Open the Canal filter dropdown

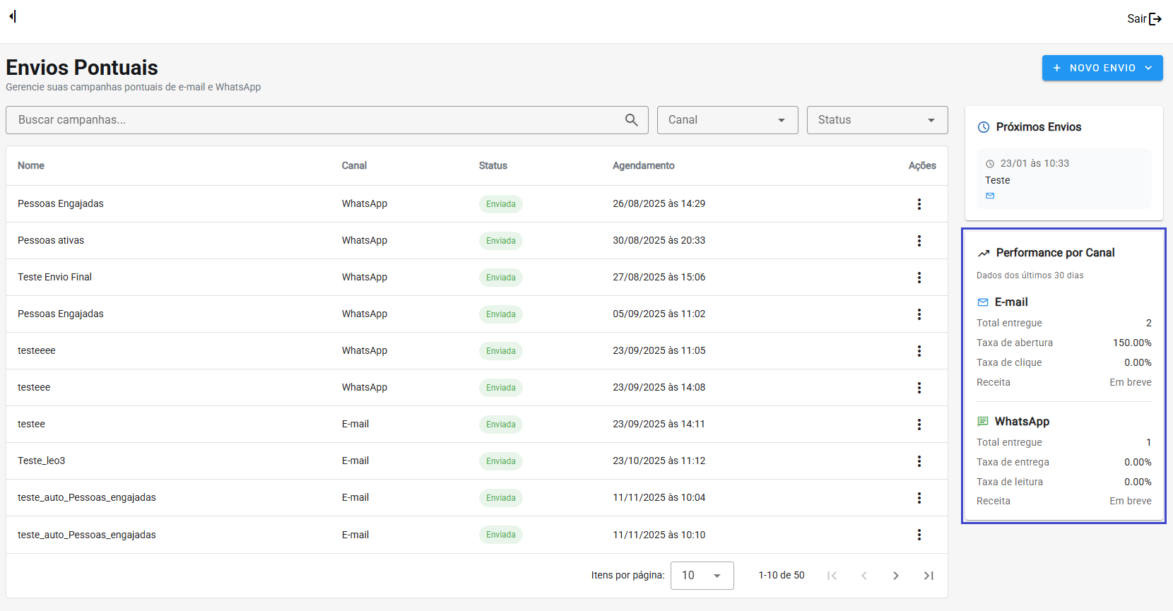727,120
